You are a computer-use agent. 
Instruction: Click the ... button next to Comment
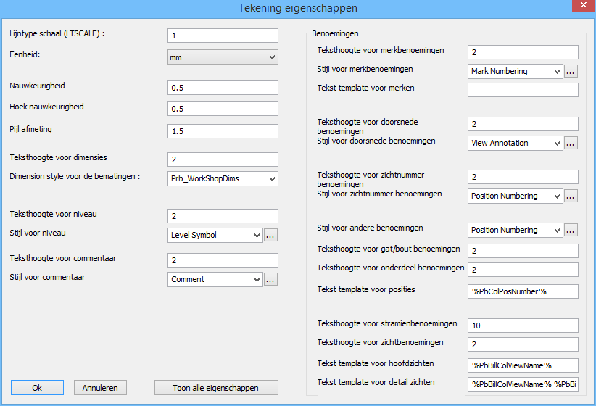click(x=270, y=279)
